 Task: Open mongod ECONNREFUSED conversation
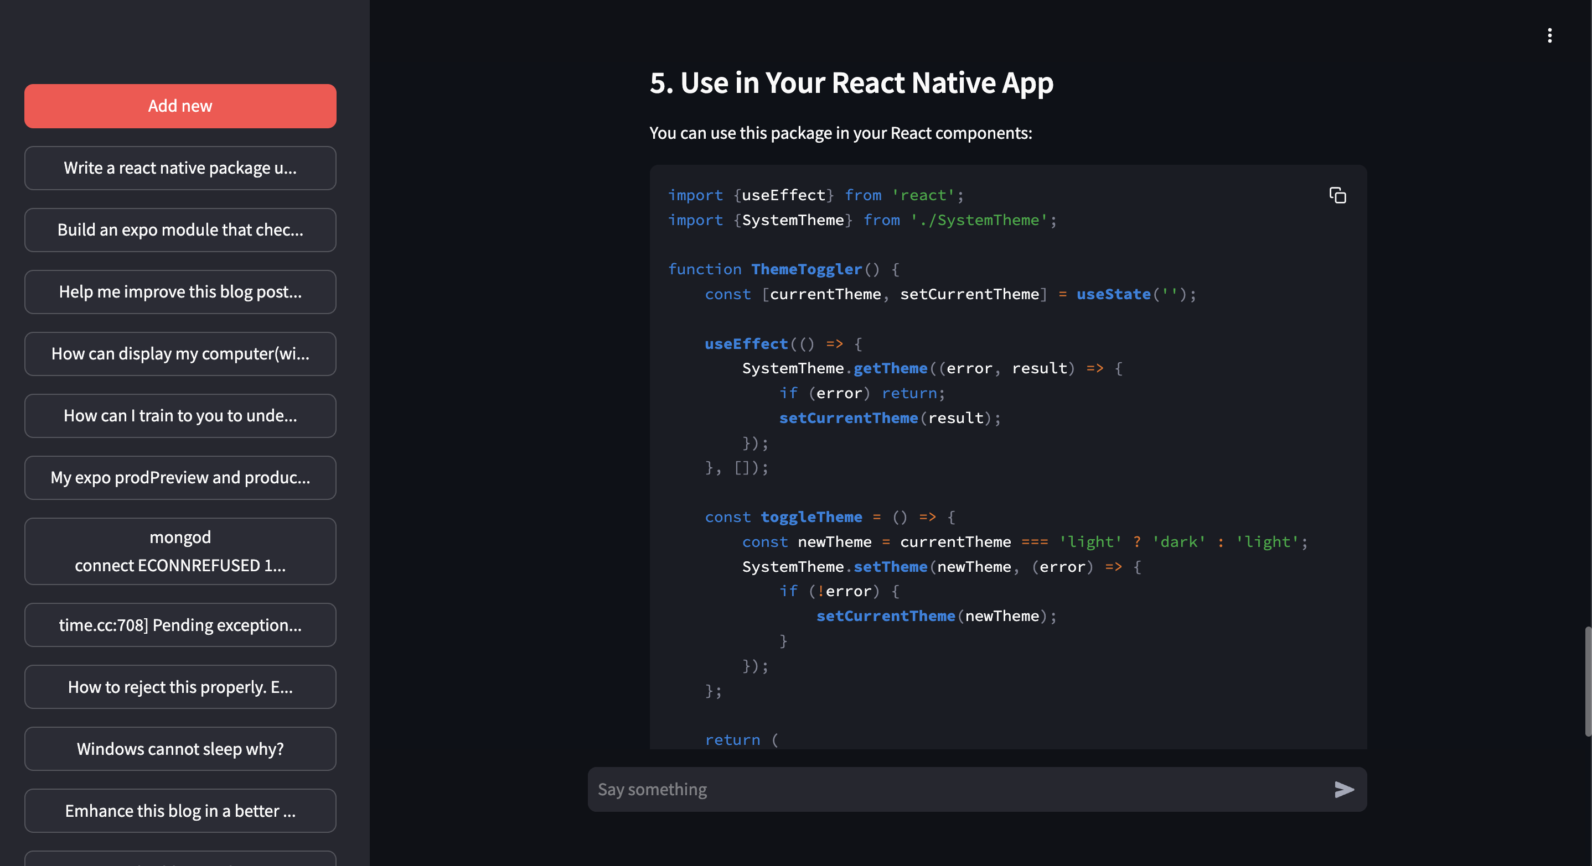click(180, 551)
